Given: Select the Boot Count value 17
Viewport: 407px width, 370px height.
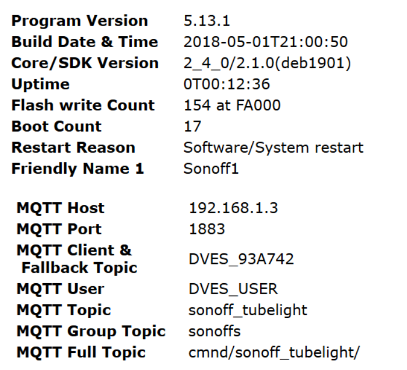Looking at the screenshot, I should [192, 126].
